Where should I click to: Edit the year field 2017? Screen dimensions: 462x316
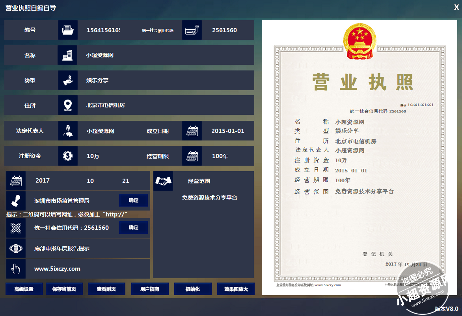tap(43, 181)
